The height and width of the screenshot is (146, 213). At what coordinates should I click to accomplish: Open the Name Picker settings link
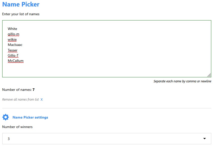click(30, 117)
